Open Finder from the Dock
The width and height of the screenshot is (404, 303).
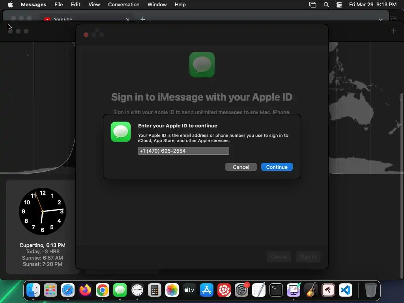(x=33, y=290)
